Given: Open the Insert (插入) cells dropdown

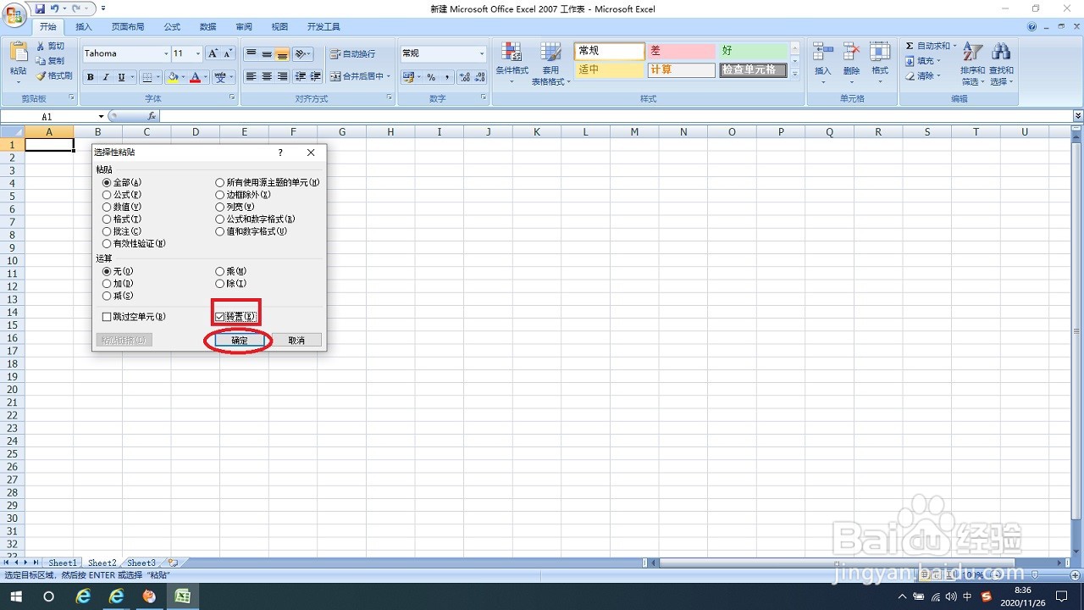Looking at the screenshot, I should tap(822, 64).
